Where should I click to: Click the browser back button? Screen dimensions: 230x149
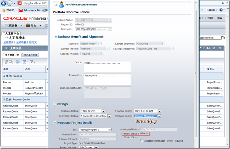point(4,3)
